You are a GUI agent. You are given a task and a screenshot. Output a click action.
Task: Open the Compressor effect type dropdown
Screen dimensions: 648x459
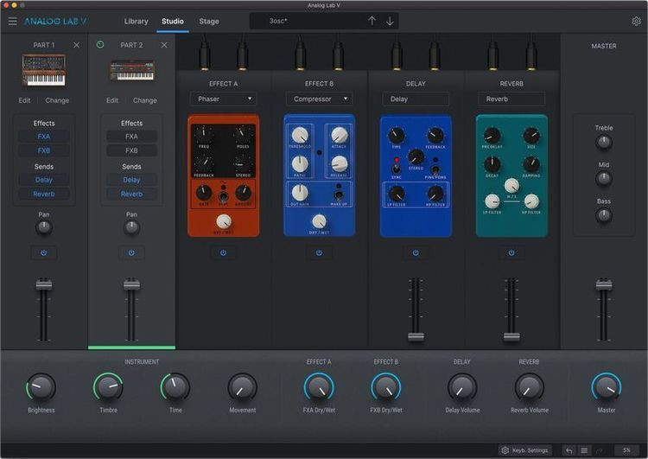coord(319,99)
